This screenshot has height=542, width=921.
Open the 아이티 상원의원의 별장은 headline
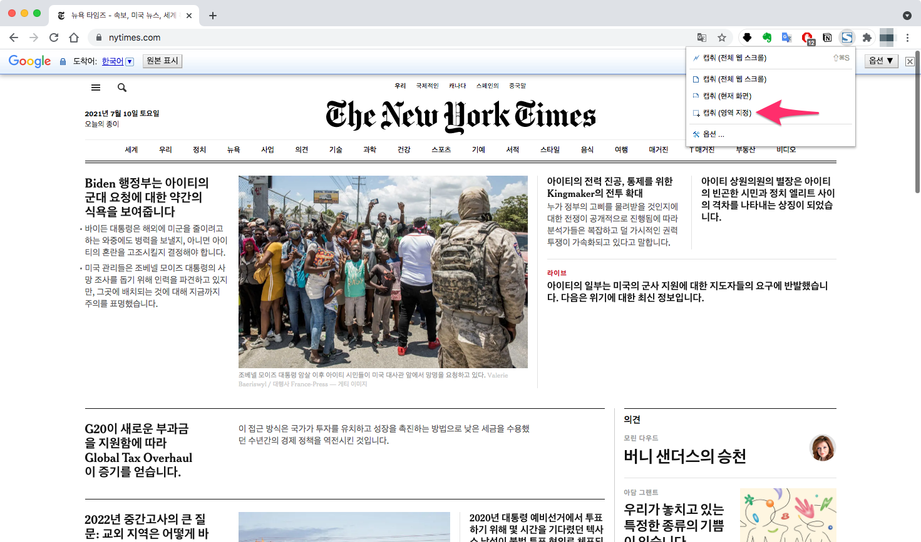pos(768,199)
